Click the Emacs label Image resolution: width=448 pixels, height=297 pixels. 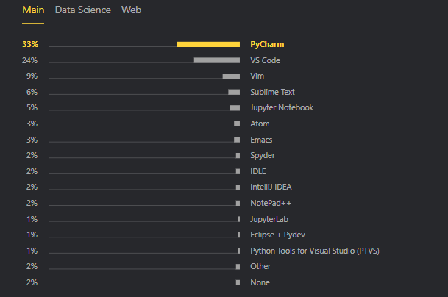(x=262, y=140)
